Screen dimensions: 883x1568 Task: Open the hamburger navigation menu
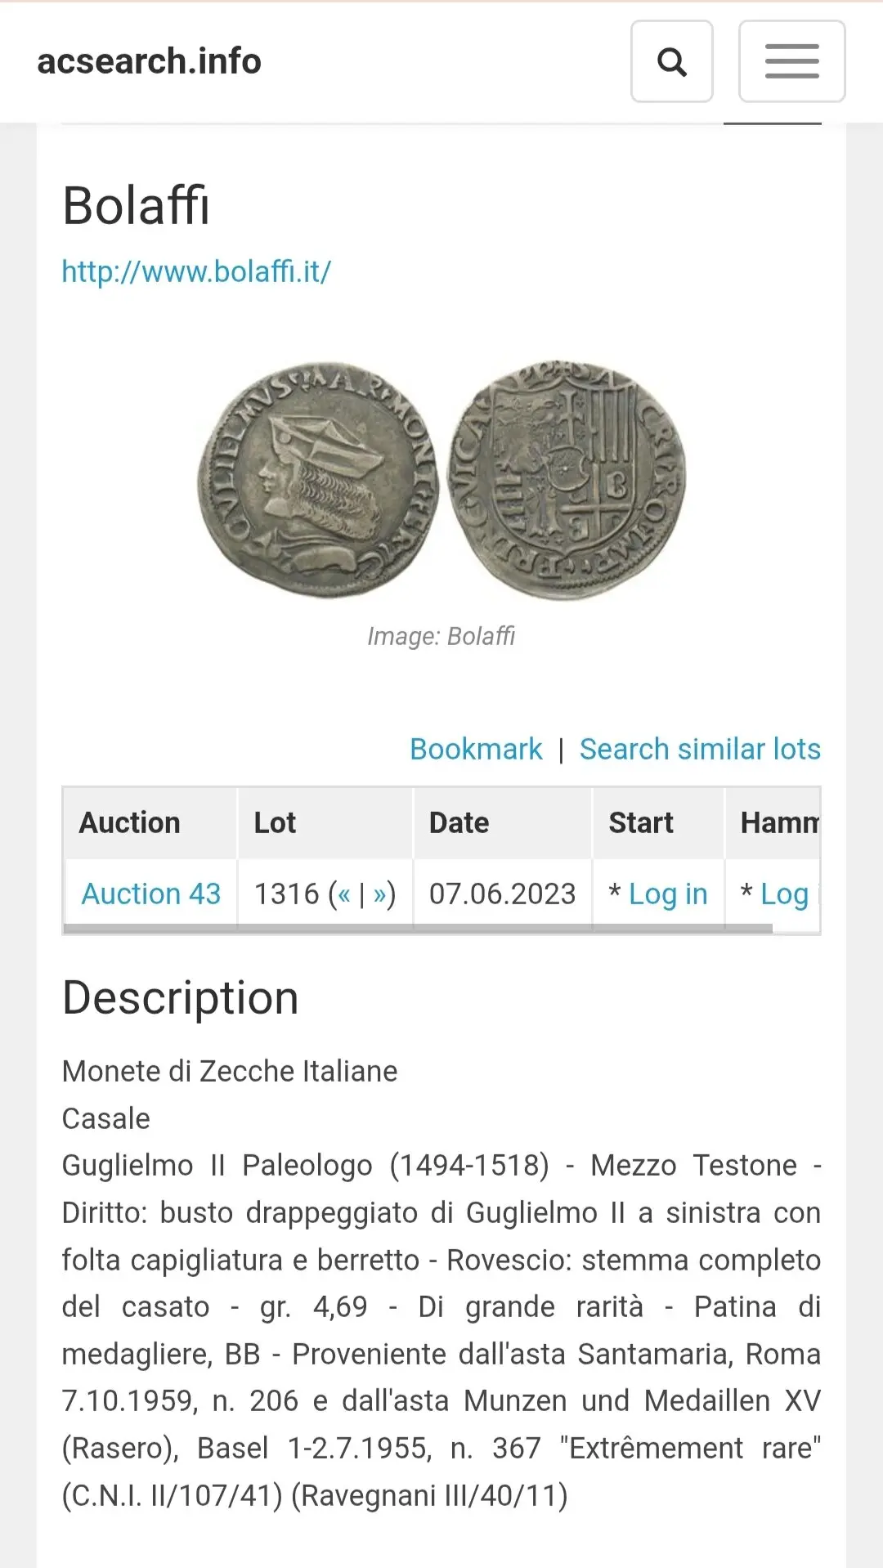click(791, 62)
